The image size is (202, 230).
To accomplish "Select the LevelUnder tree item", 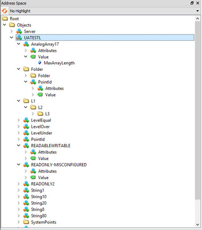I will pyautogui.click(x=42, y=133).
